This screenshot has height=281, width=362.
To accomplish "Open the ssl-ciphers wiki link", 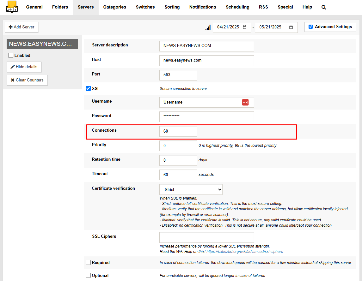I will (245, 252).
